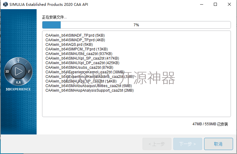Click the 正在安装文件... status label
This screenshot has width=237, height=154.
click(54, 17)
